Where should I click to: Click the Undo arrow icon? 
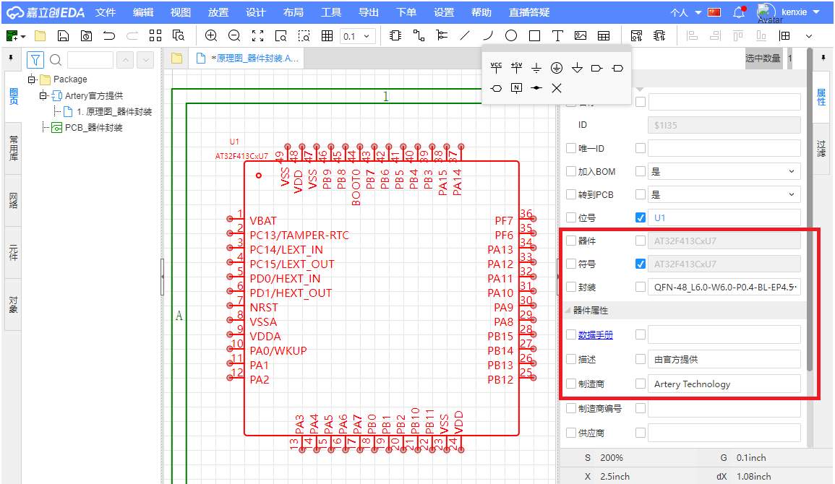109,35
